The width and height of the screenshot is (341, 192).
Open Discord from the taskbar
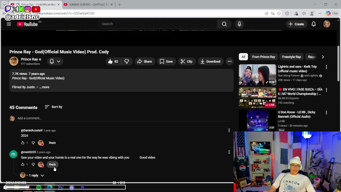[x=72, y=187]
